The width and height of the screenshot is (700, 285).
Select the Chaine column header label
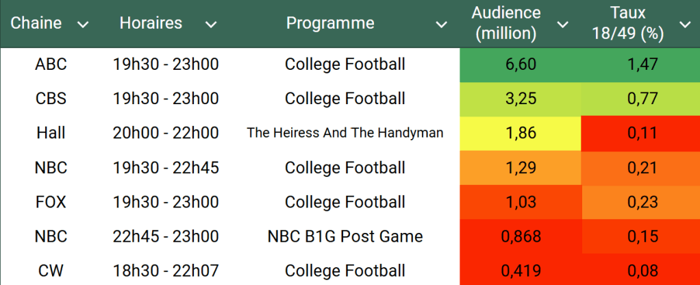click(x=36, y=23)
